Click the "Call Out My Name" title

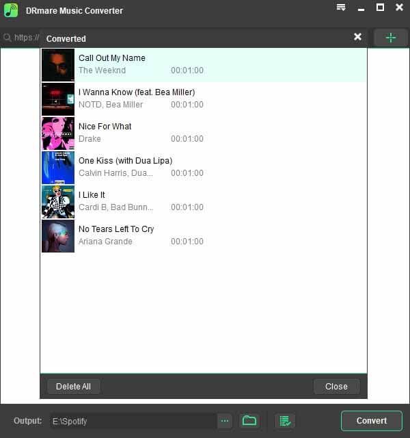pyautogui.click(x=112, y=58)
